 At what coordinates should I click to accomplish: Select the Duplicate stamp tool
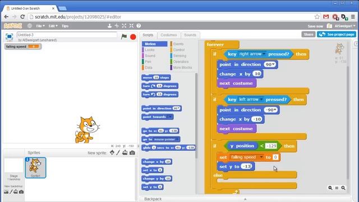pos(110,26)
